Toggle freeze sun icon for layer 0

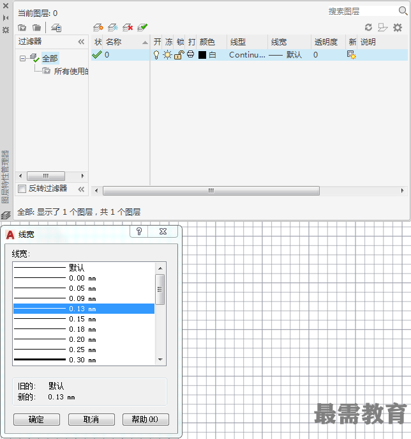tap(167, 55)
